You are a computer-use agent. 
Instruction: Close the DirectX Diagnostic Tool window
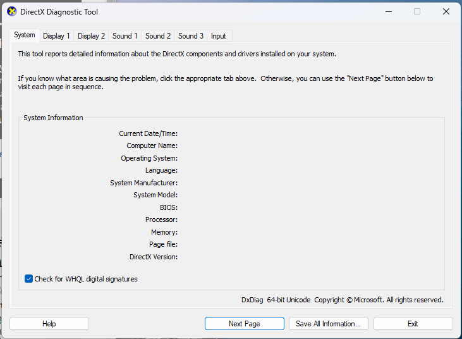click(x=446, y=12)
